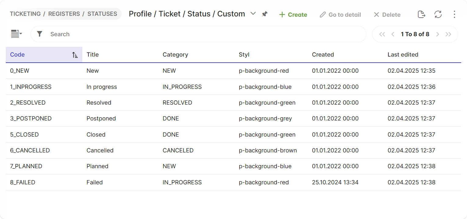Jump to last page with double-chevron
The width and height of the screenshot is (467, 219).
point(448,34)
